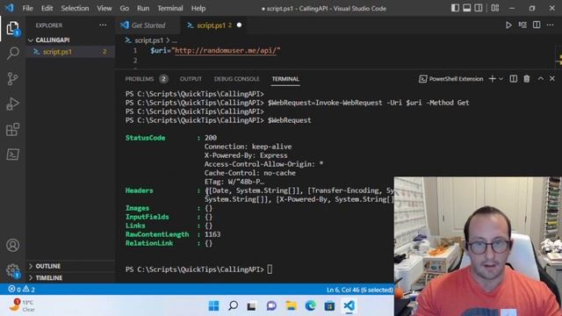Image resolution: width=562 pixels, height=316 pixels.
Task: Open the terminal launch profile dropdown
Action: tap(501, 79)
